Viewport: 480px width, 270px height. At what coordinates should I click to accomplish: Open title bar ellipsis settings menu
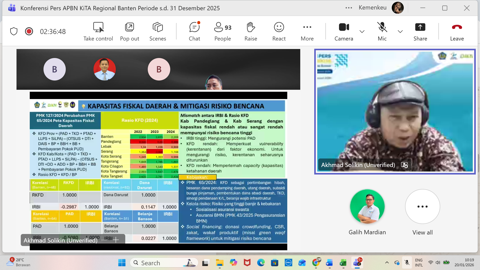click(348, 8)
